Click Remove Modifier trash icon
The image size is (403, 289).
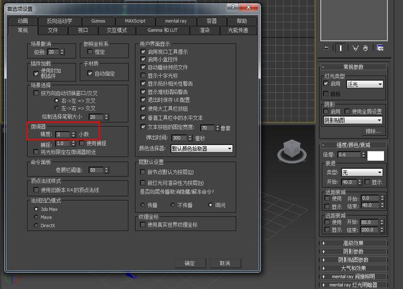(x=365, y=48)
